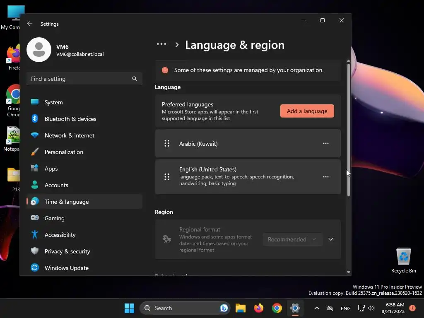Screen dimensions: 424x318
Task: Click the Find a setting search field
Action: 84,79
